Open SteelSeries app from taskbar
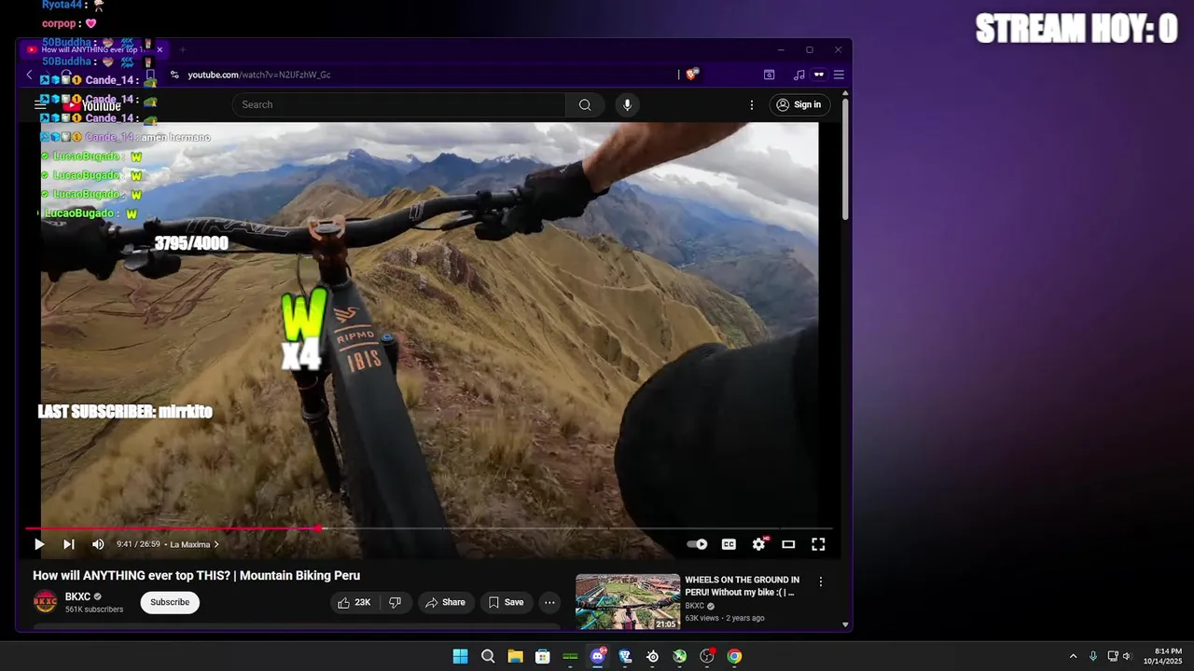The image size is (1194, 671). [x=652, y=656]
